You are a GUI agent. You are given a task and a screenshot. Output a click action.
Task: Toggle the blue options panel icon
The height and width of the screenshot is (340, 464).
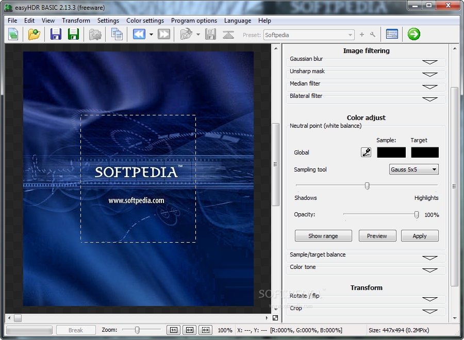coord(392,35)
